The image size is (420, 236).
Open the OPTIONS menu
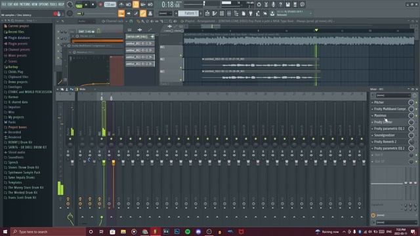(x=44, y=5)
